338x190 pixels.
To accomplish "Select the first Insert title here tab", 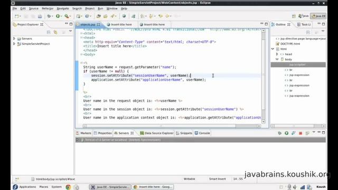I will coord(121,25).
